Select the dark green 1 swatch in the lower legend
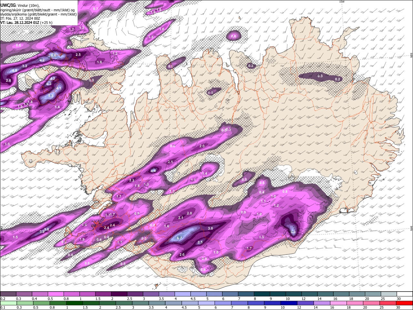This screenshot has height=310, width=413. click(74, 303)
